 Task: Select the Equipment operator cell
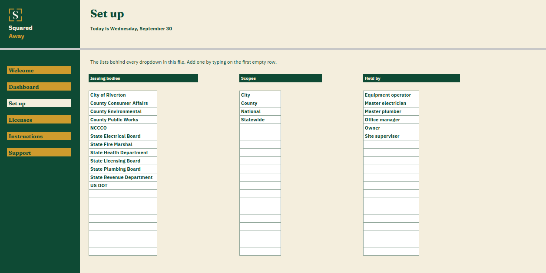pos(391,95)
